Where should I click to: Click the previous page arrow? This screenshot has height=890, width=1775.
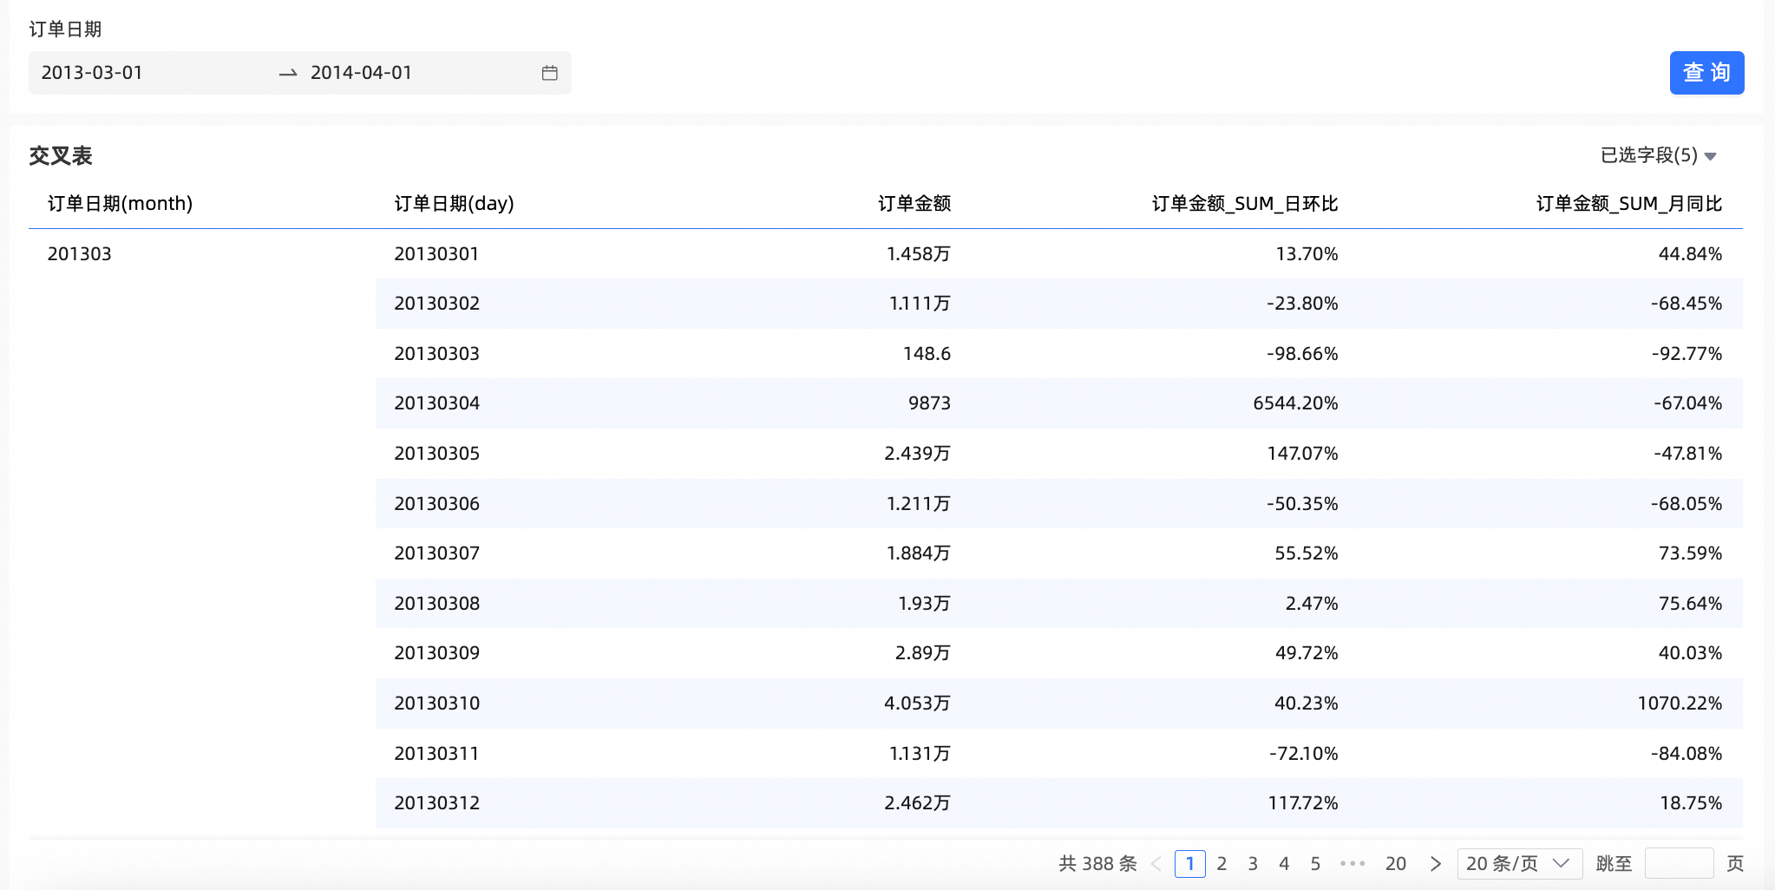1156,864
